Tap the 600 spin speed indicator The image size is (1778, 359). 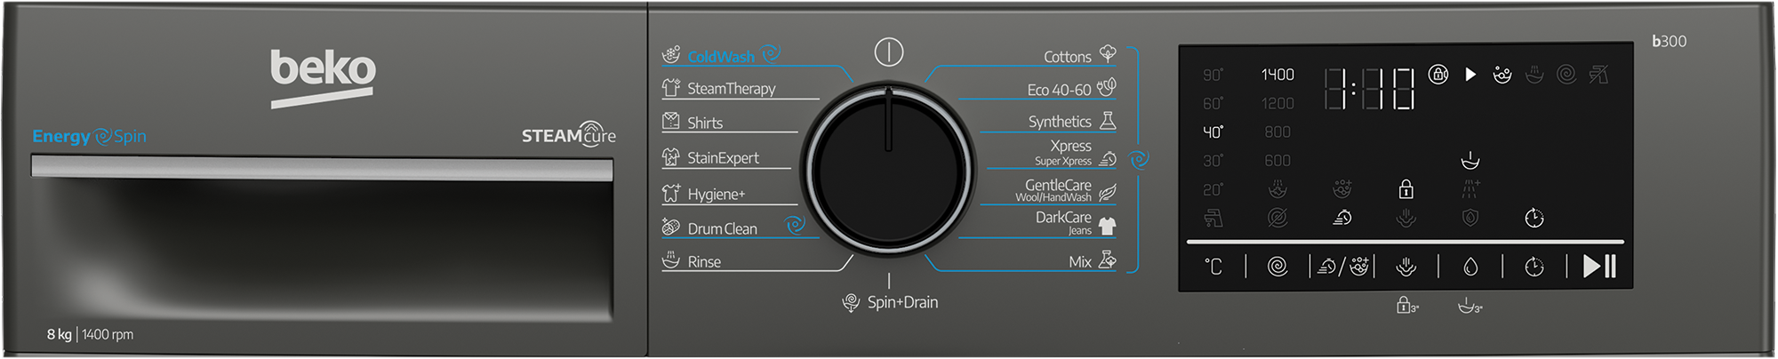pos(1277,161)
